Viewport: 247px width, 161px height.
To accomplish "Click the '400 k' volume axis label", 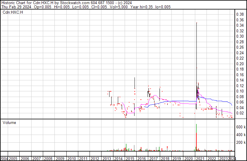I will pos(241,135).
